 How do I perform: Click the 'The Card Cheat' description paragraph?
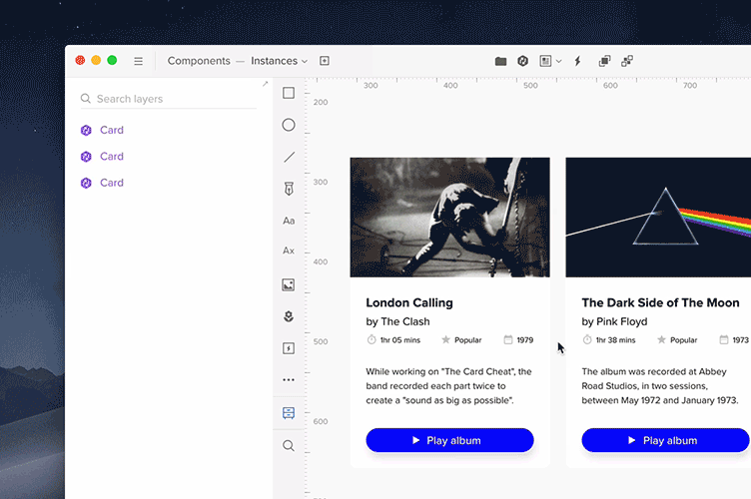[x=448, y=386]
